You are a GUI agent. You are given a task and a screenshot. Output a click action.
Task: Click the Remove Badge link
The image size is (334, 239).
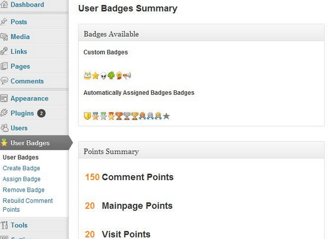[24, 190]
